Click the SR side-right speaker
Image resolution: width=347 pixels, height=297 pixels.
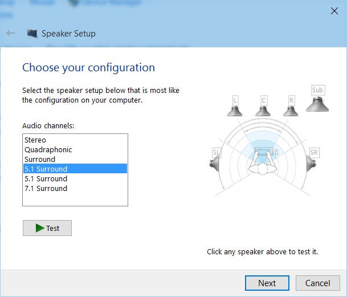pos(313,161)
